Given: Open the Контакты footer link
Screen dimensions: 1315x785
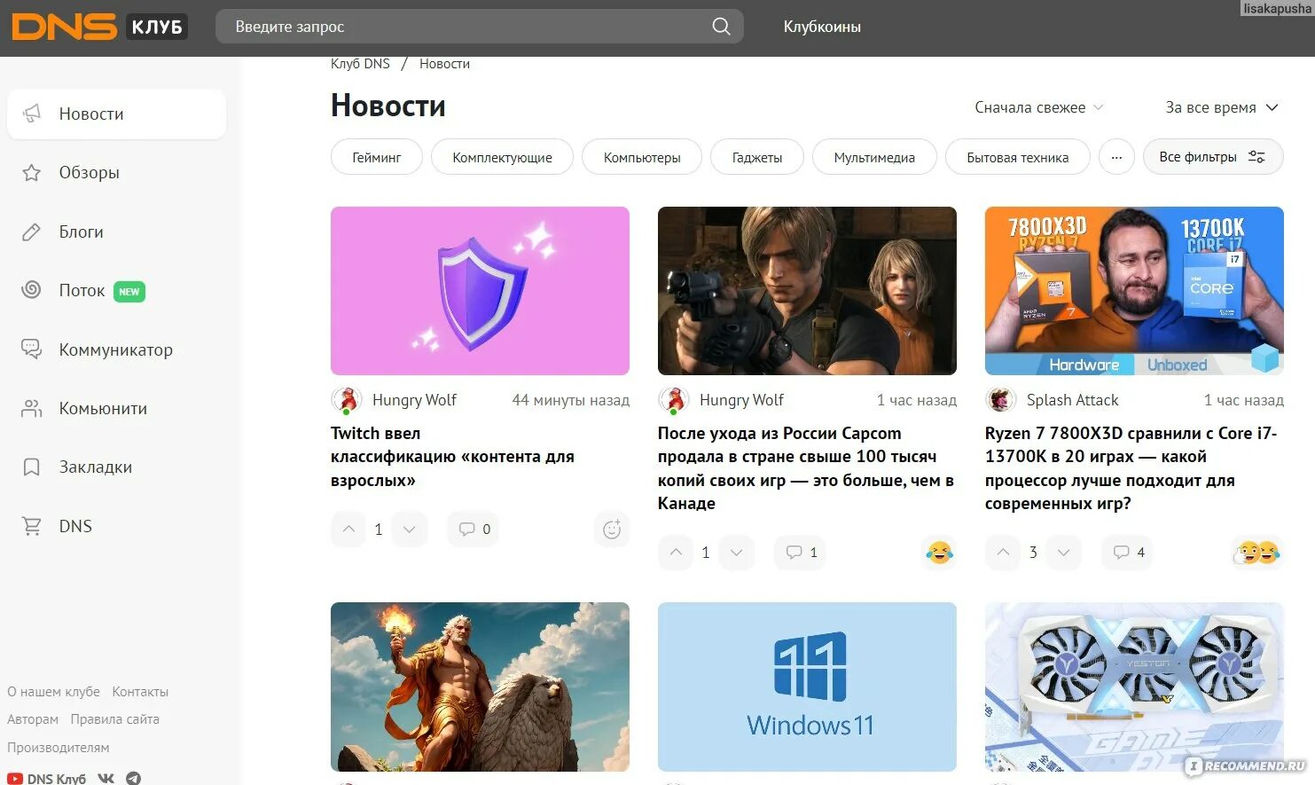Looking at the screenshot, I should 140,692.
